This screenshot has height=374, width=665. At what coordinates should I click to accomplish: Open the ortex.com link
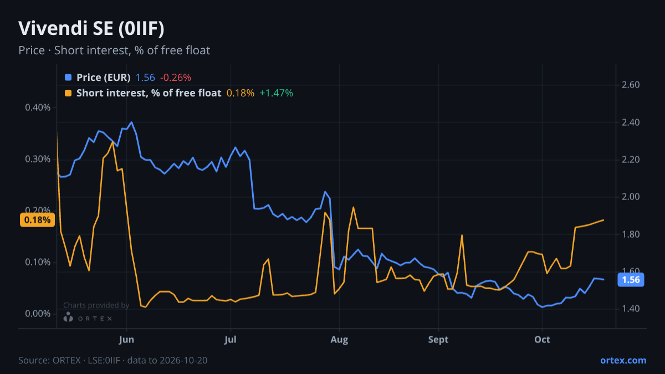pos(623,360)
